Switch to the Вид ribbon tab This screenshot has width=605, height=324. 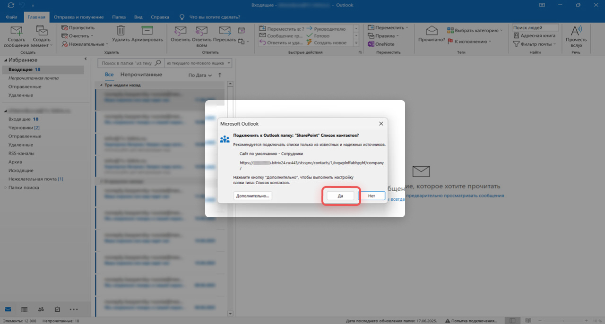[138, 17]
